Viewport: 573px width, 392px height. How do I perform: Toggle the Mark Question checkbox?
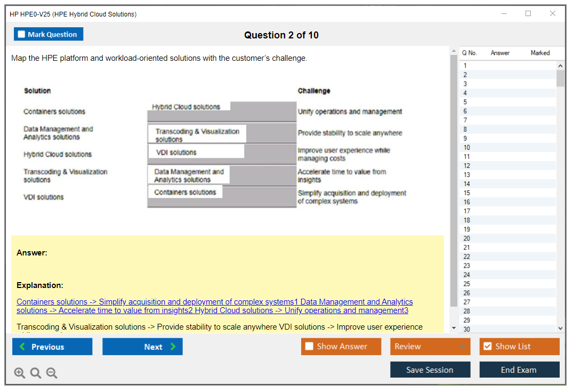click(22, 35)
